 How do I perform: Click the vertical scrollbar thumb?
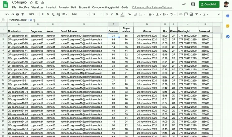[x=221, y=36]
